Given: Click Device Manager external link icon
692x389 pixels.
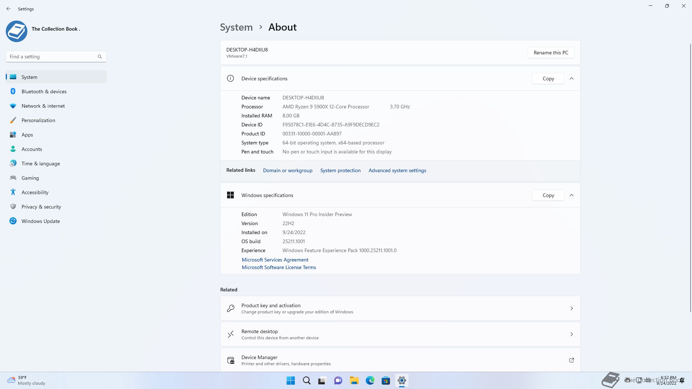Looking at the screenshot, I should pyautogui.click(x=572, y=360).
